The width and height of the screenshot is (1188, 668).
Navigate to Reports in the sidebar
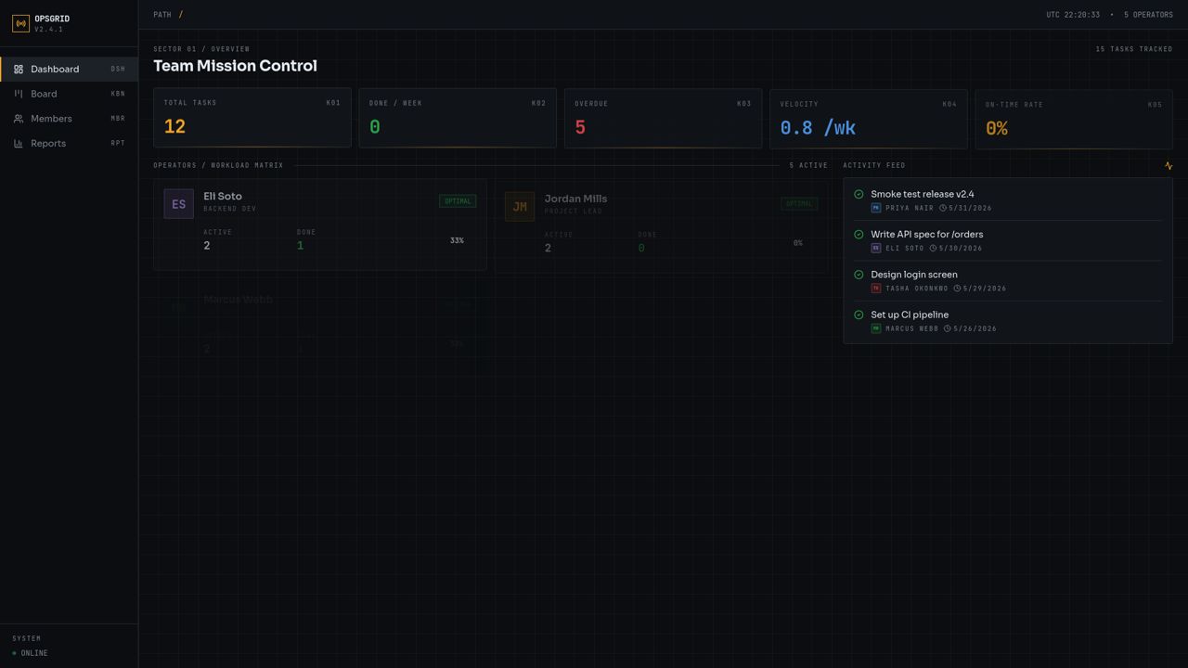pos(70,143)
